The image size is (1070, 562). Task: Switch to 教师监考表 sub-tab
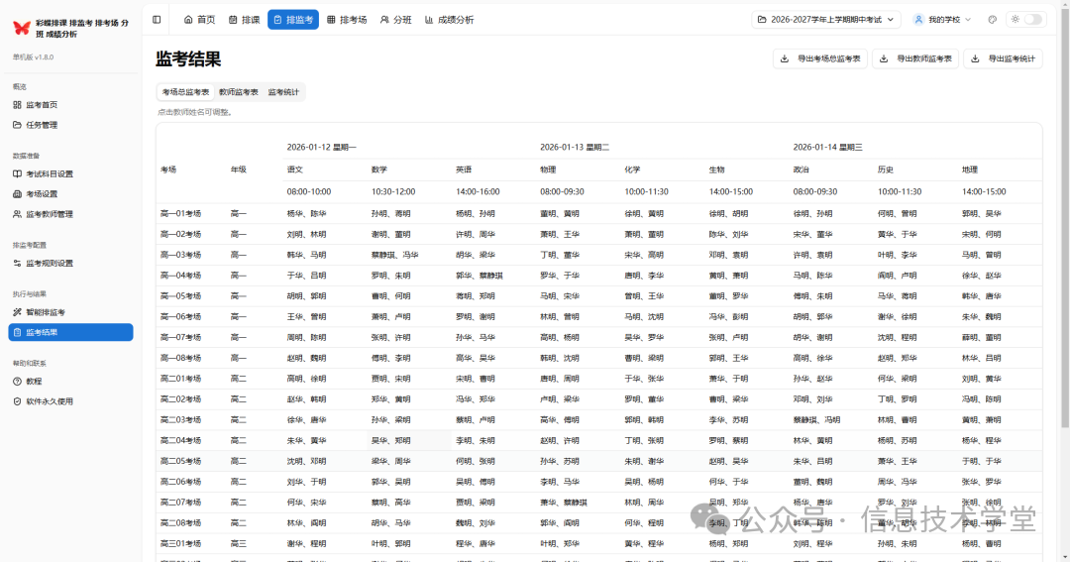(x=238, y=92)
